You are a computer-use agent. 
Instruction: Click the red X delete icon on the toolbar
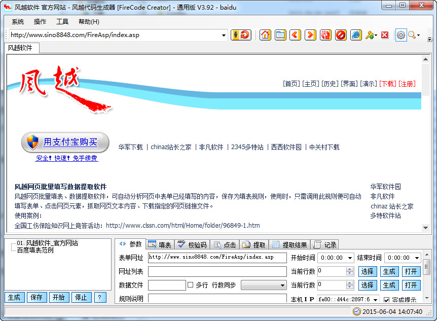[x=383, y=35]
